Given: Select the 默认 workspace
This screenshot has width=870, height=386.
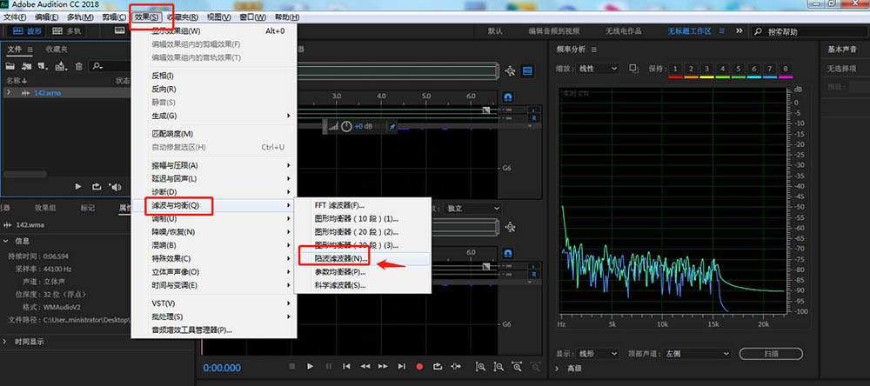Looking at the screenshot, I should pyautogui.click(x=495, y=31).
